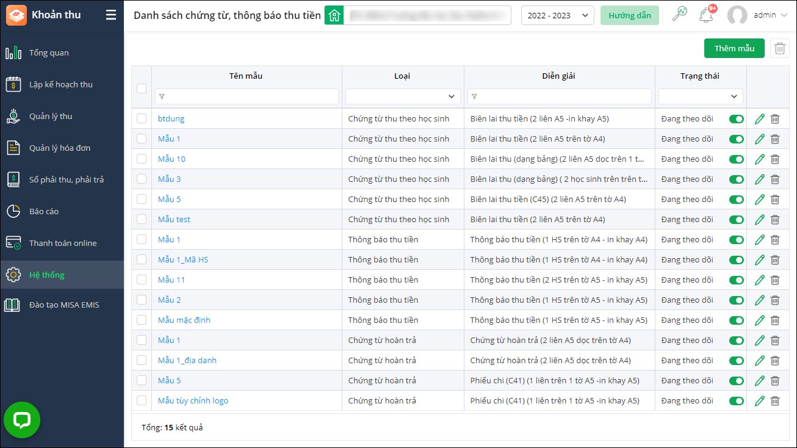
Task: Open the Hướng dẫn guide button
Action: pos(630,15)
